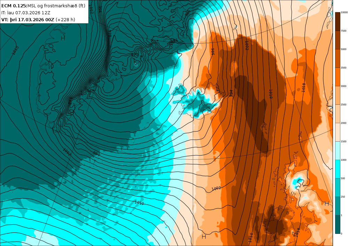The height and width of the screenshot is (246, 348).
Task: Select the cream swatch between 1500 and 2000
Action: click(x=337, y=132)
